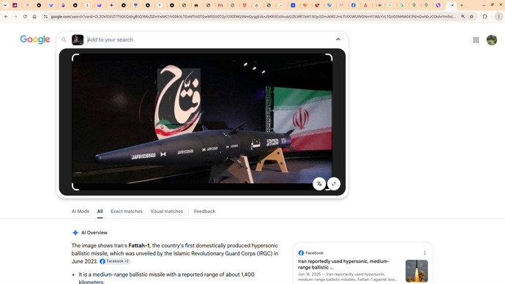View site information icon in address bar
Screen dimensions: 505x284
tap(45, 16)
